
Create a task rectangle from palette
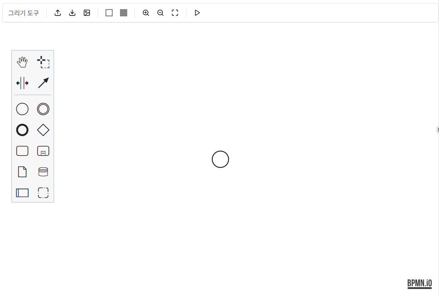point(22,151)
